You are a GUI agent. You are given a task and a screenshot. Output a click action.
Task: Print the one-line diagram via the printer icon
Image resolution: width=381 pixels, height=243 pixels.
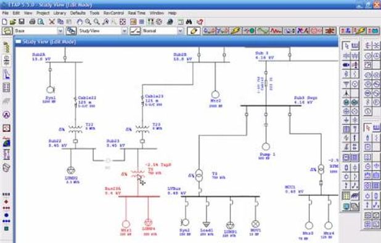tap(32, 22)
